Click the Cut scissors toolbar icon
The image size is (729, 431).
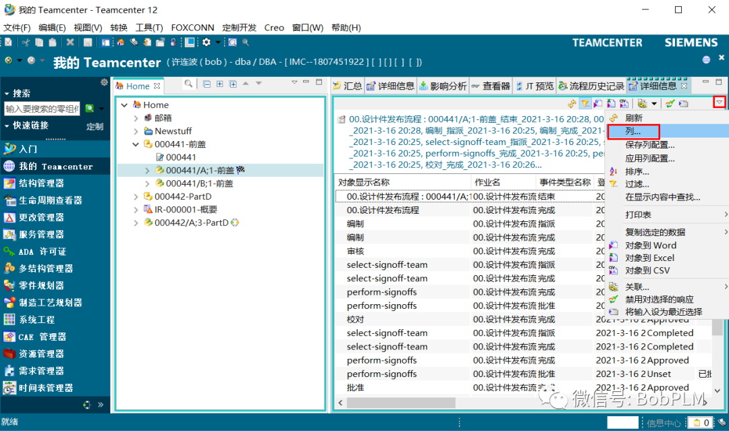click(x=26, y=42)
